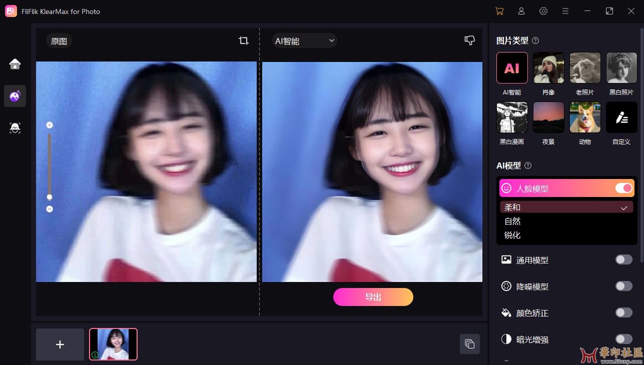Click the zoom in plus icon
This screenshot has height=365, width=644.
pyautogui.click(x=50, y=125)
